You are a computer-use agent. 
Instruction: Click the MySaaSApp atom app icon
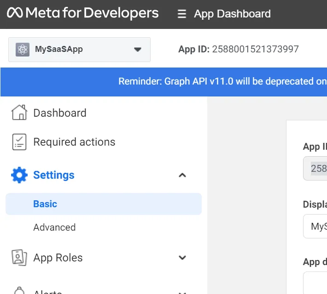(23, 50)
